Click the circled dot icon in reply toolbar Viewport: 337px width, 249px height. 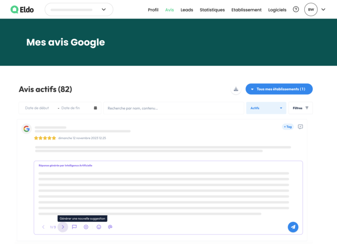[x=86, y=227]
